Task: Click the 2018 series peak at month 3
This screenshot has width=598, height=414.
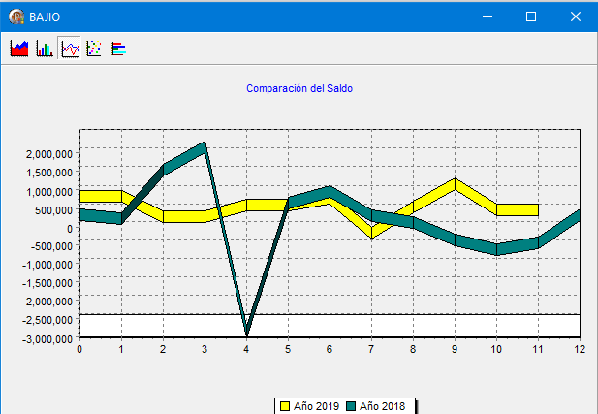Action: pyautogui.click(x=205, y=146)
